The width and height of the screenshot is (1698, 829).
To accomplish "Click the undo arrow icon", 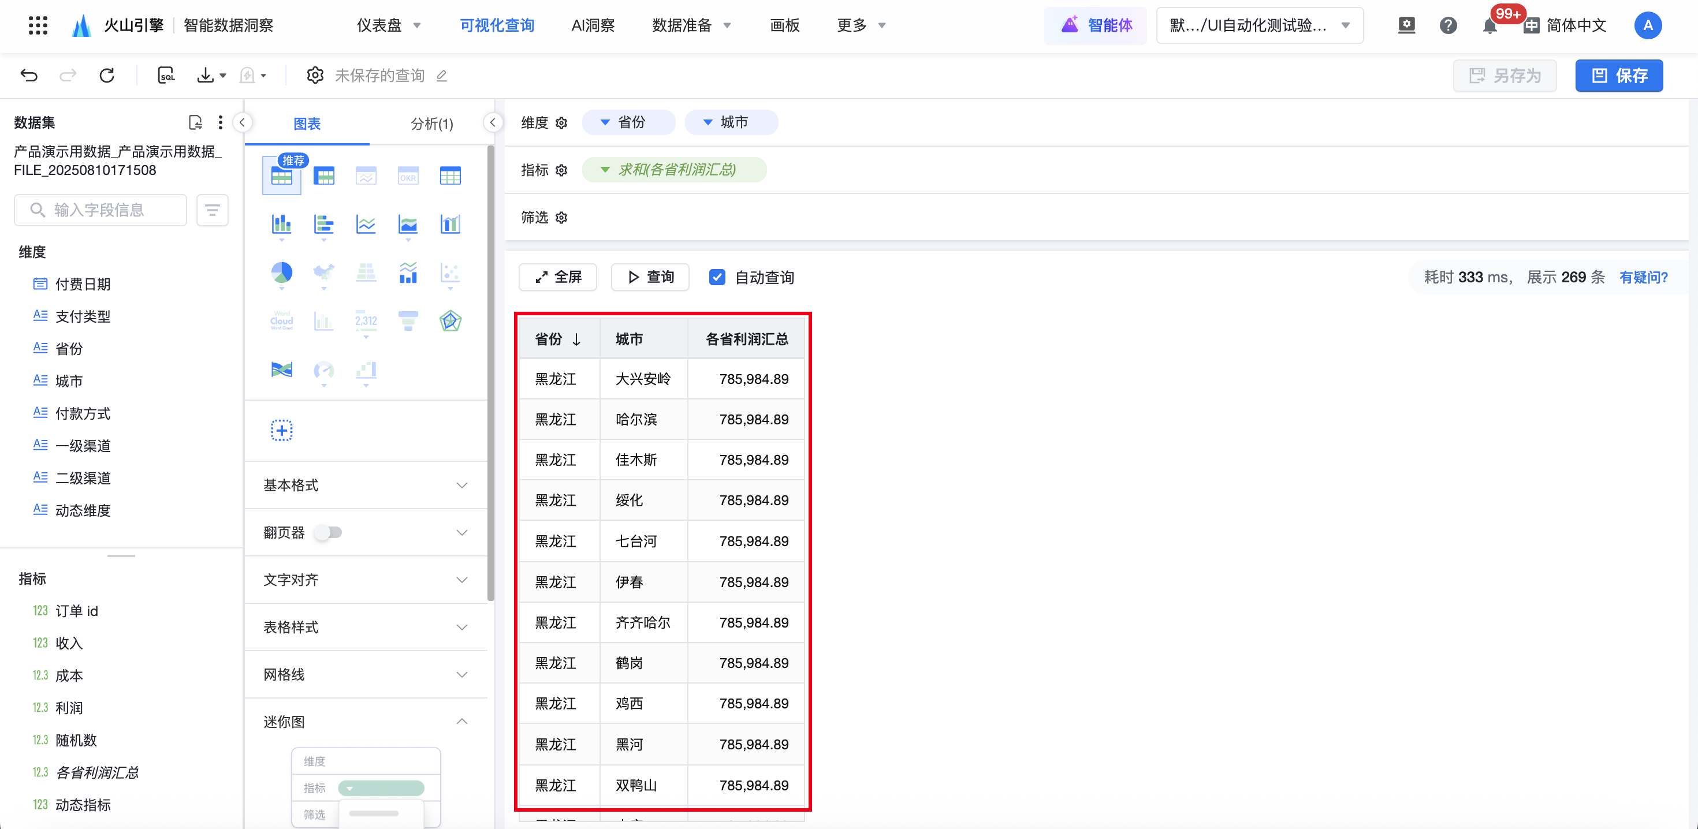I will 29,75.
